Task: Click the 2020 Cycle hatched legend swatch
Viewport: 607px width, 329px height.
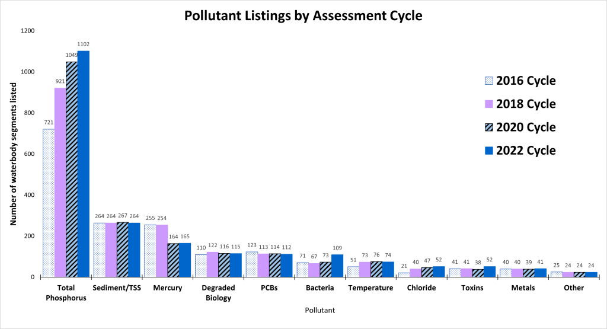Action: [488, 127]
